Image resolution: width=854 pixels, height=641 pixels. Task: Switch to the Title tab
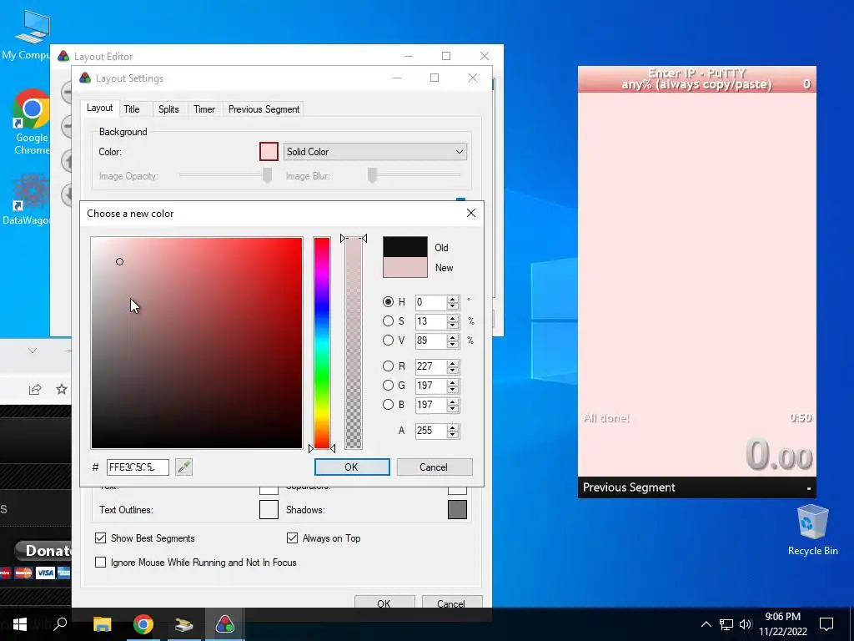click(131, 109)
